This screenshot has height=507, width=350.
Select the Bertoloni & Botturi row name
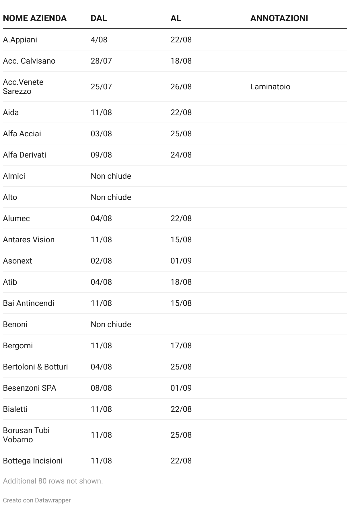click(x=35, y=367)
